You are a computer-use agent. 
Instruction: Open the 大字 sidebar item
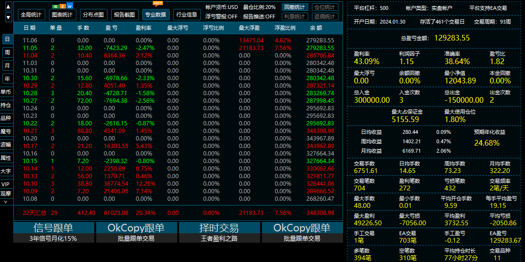(6, 171)
